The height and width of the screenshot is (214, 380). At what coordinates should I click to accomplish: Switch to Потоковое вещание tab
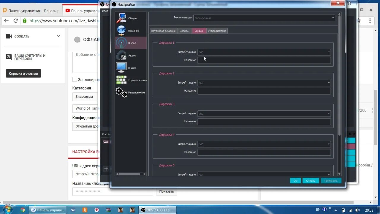[163, 31]
